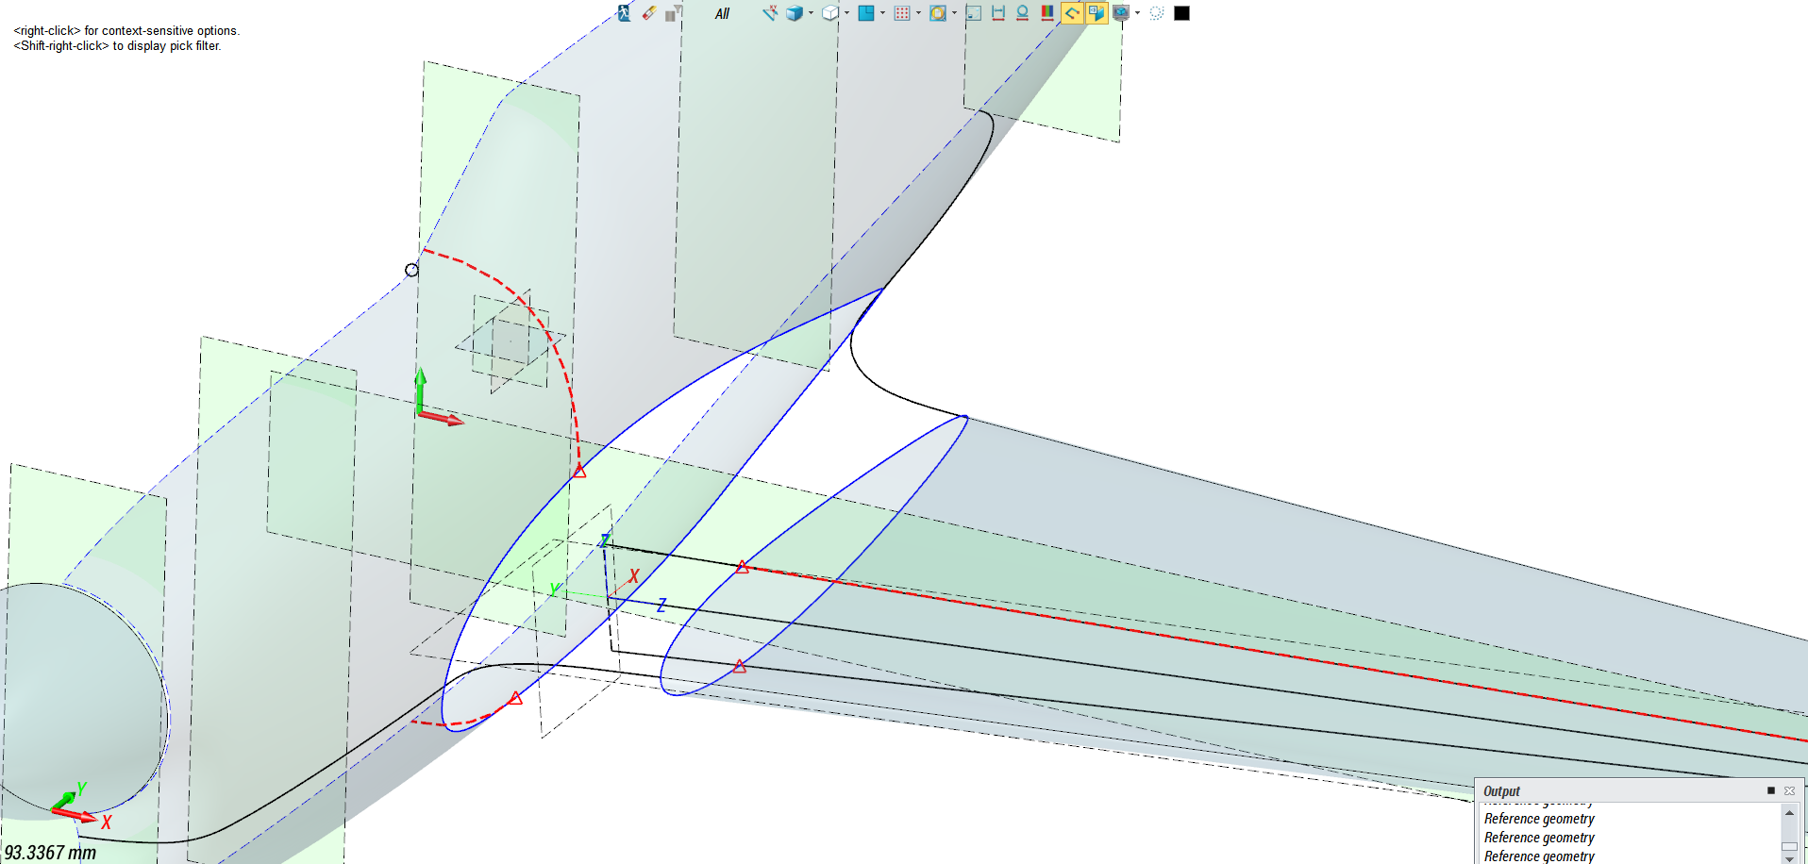Click the dotted circle spinner icon

coord(1157,13)
